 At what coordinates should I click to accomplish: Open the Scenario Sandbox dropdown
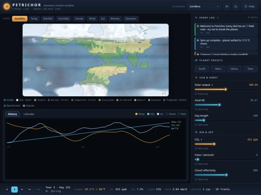coord(204,6)
